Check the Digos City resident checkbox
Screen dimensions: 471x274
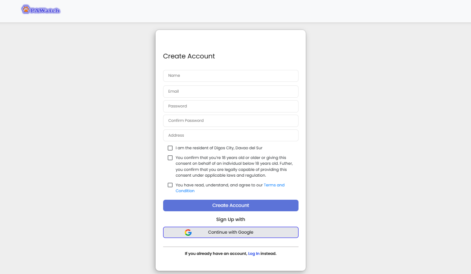pos(170,148)
